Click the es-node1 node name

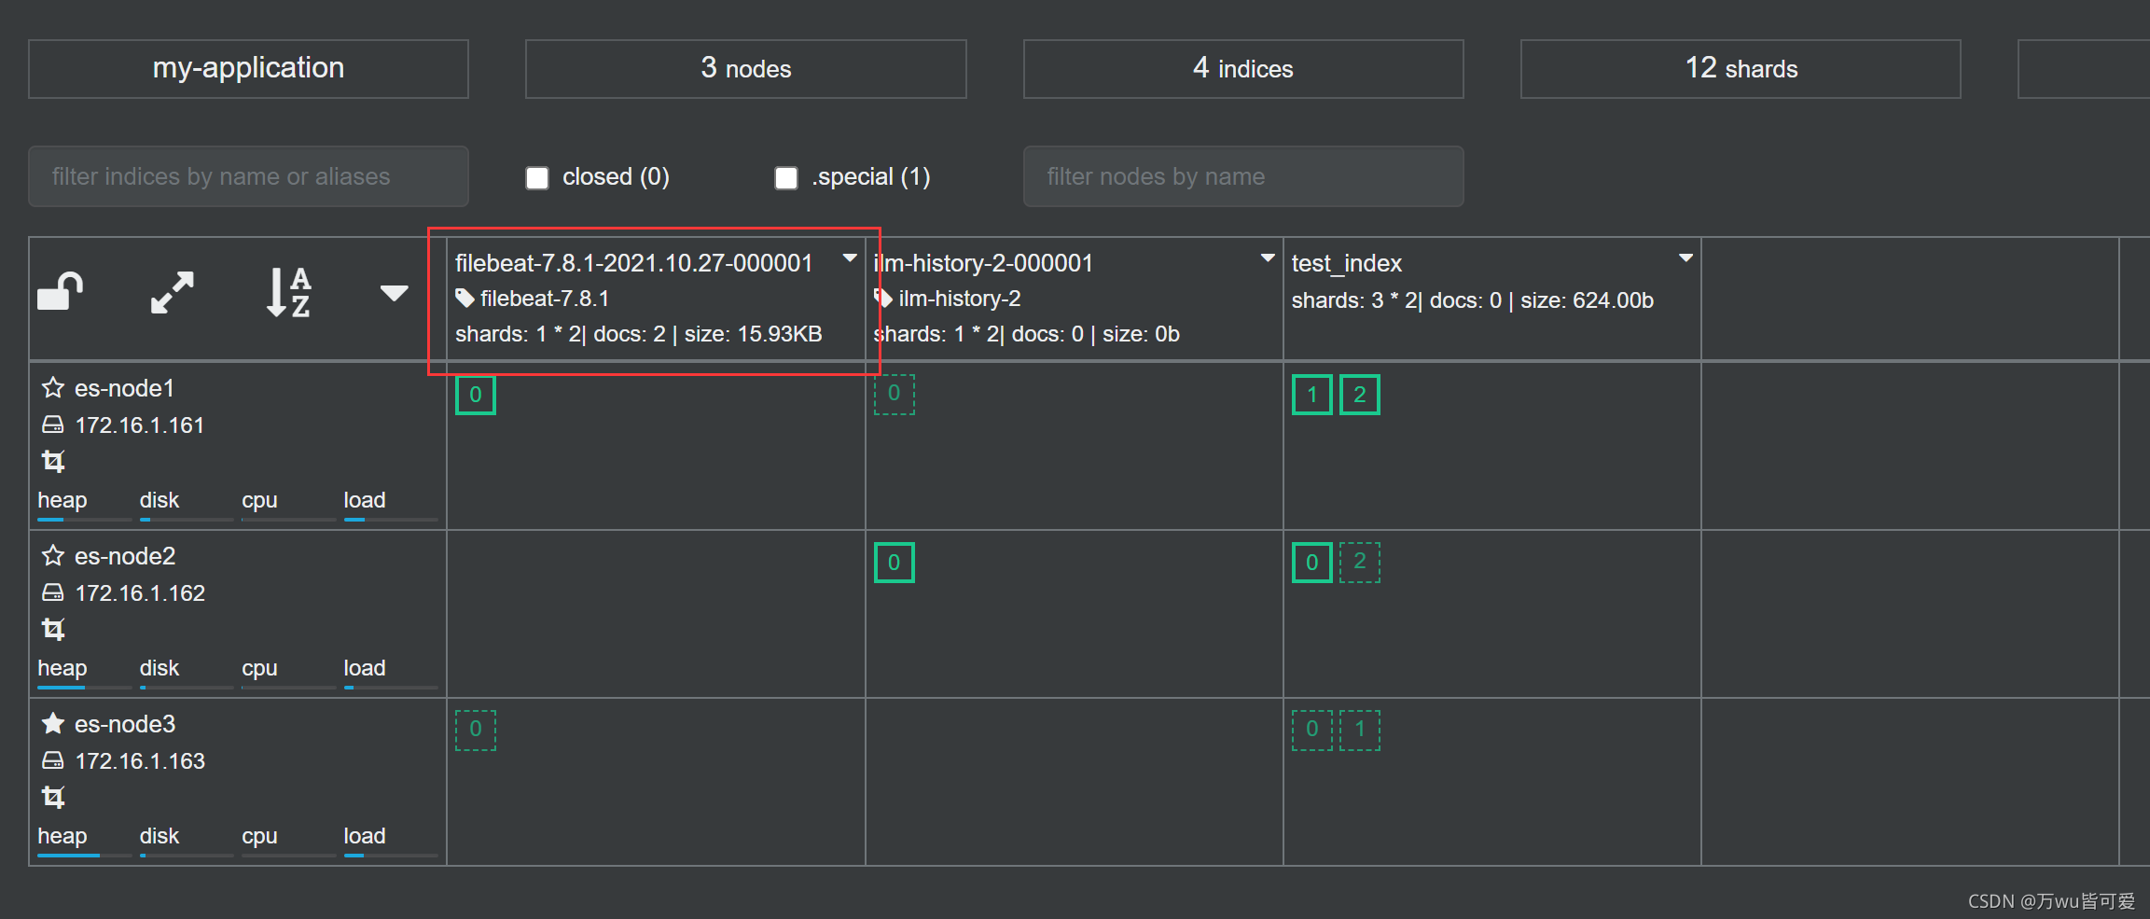[125, 388]
